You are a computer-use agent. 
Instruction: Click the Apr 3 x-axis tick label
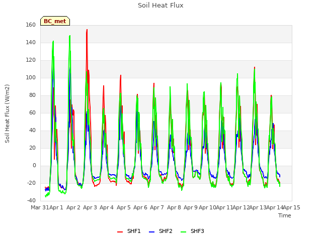90,207
